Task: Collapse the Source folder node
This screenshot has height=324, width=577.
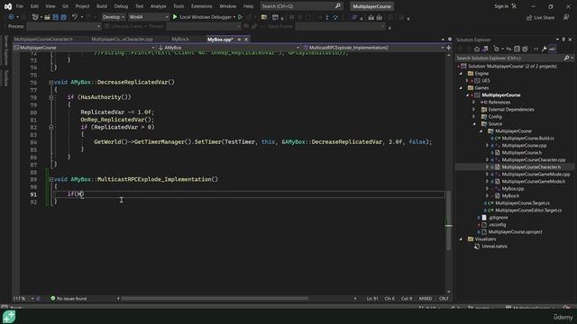Action: tap(474, 124)
